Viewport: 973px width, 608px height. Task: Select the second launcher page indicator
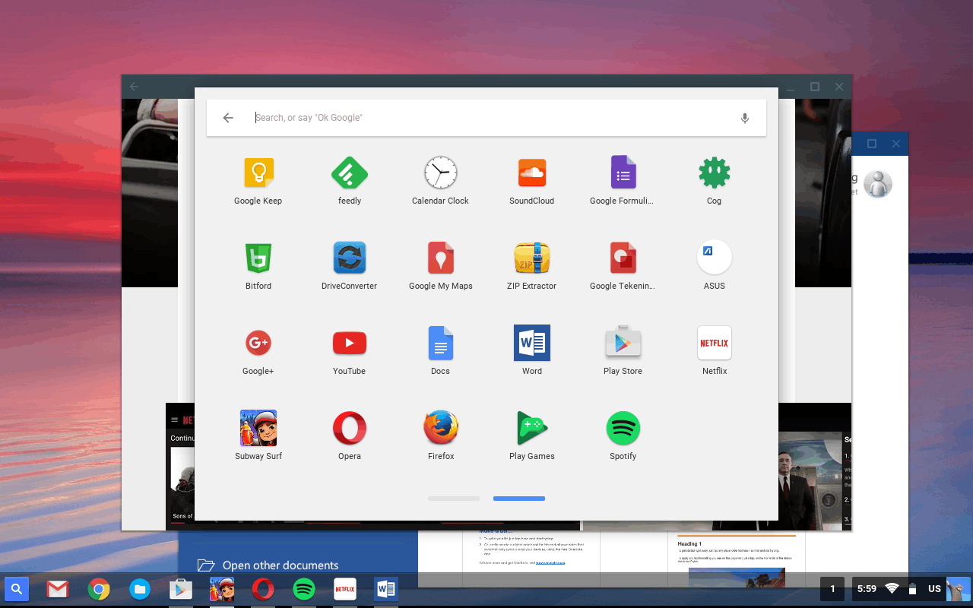pyautogui.click(x=519, y=499)
